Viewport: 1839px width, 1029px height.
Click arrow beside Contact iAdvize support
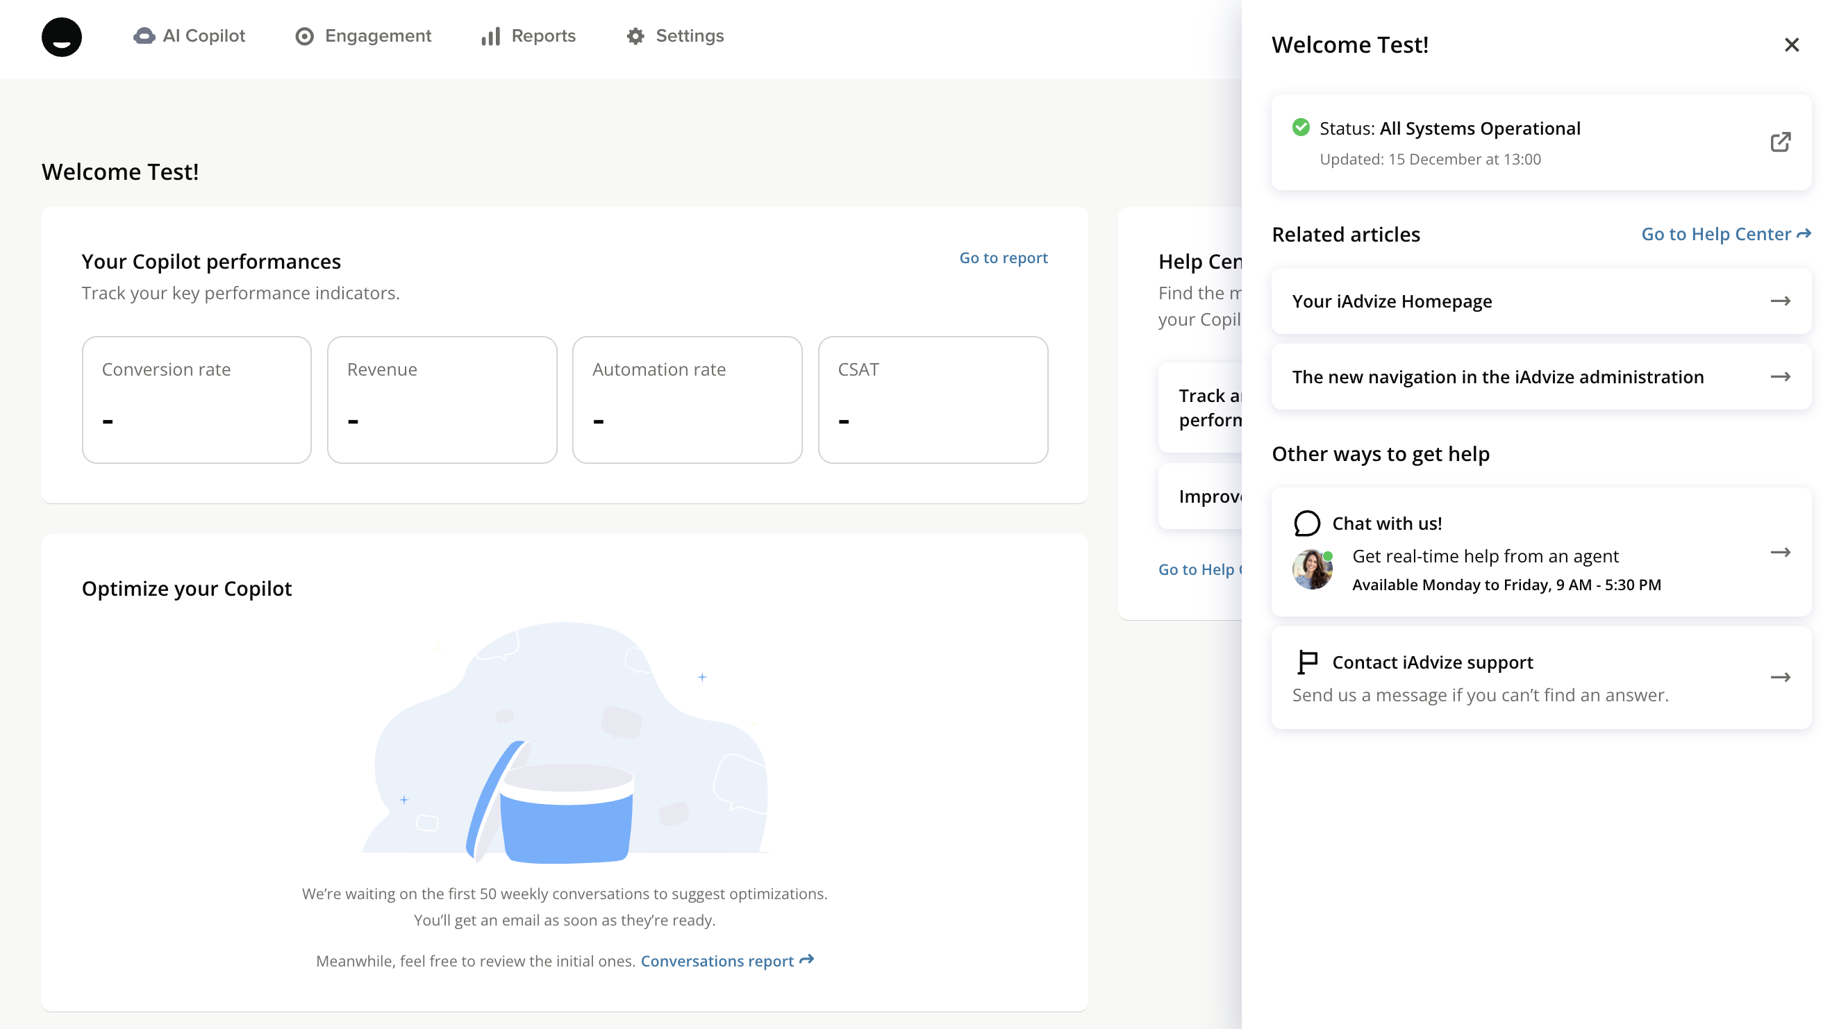pos(1781,677)
